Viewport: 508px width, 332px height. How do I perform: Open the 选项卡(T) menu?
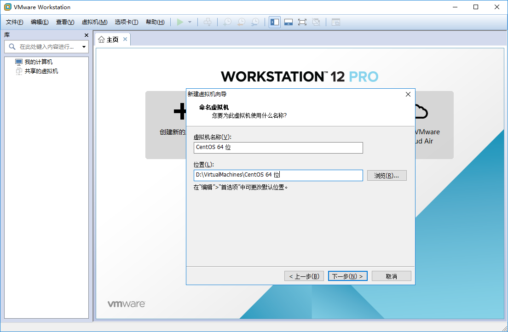tap(127, 22)
